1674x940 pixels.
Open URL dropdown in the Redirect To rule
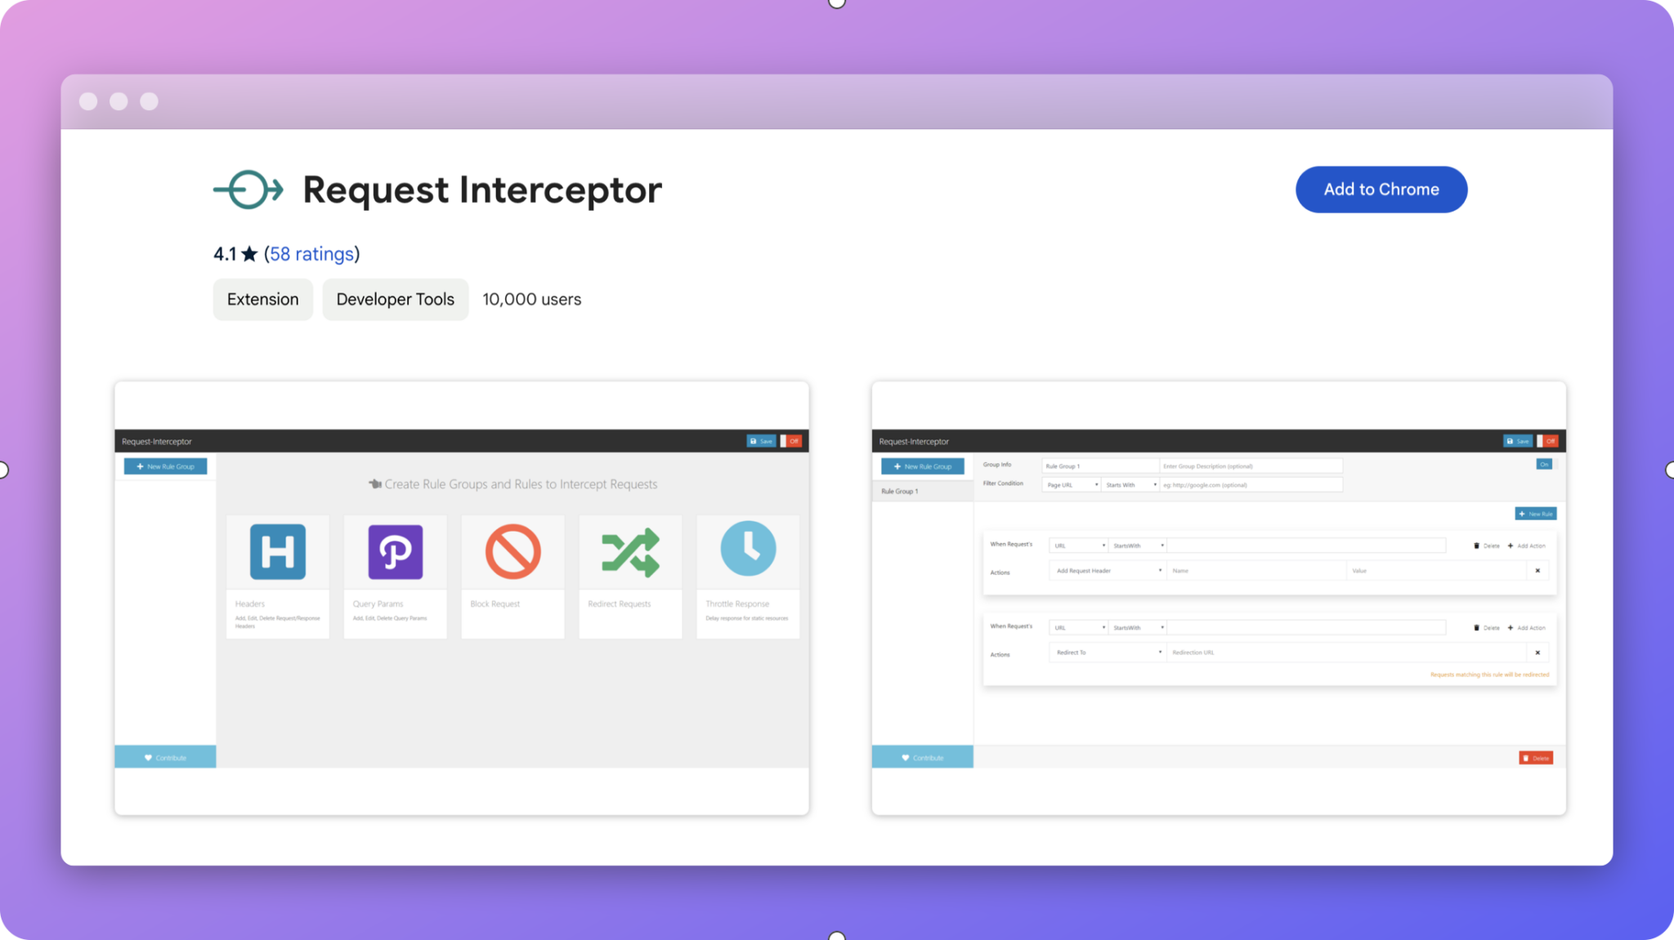[1078, 628]
